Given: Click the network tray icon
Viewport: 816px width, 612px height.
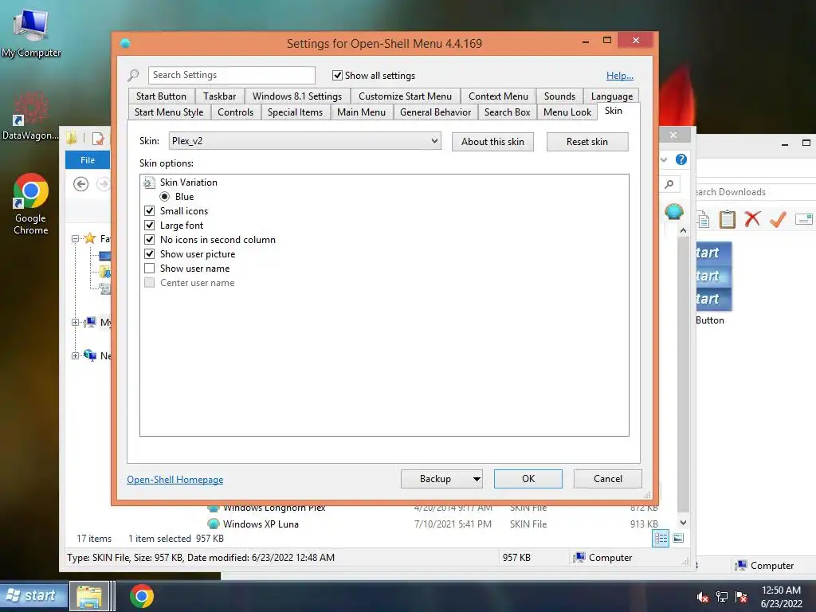Looking at the screenshot, I should [x=722, y=597].
